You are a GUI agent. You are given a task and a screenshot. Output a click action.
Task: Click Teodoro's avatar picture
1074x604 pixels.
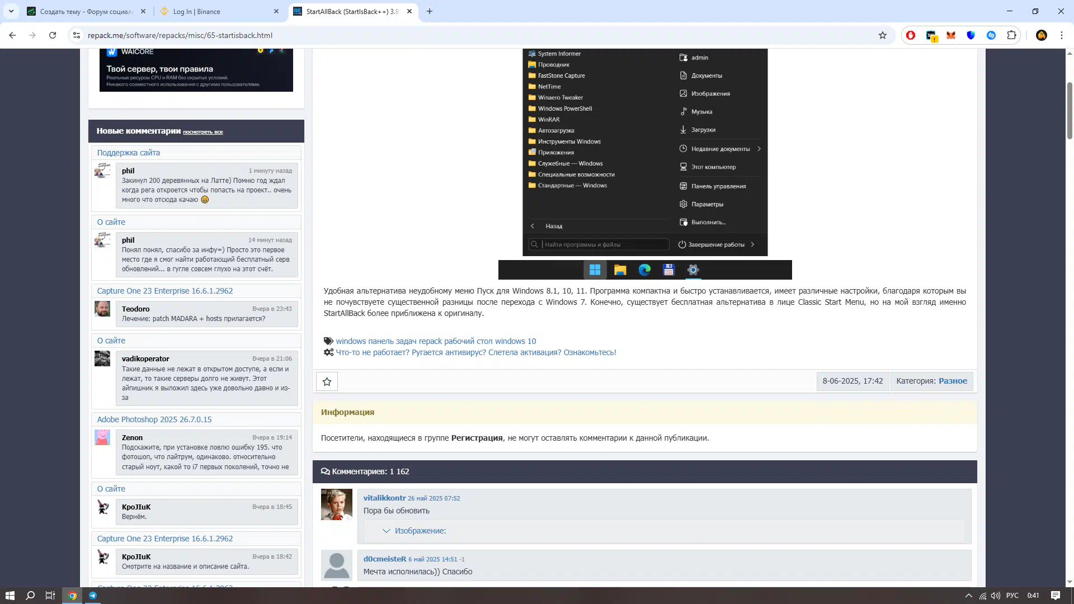(102, 309)
